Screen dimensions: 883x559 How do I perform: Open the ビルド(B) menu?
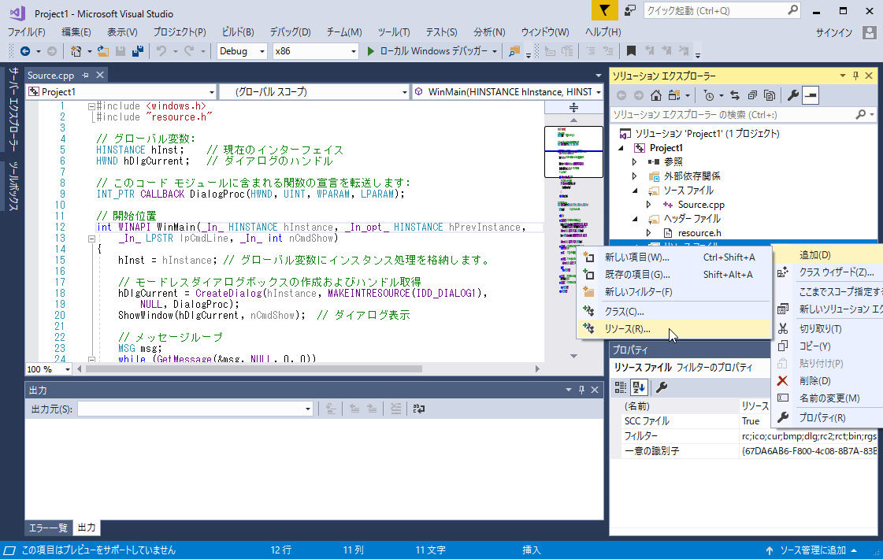[238, 32]
